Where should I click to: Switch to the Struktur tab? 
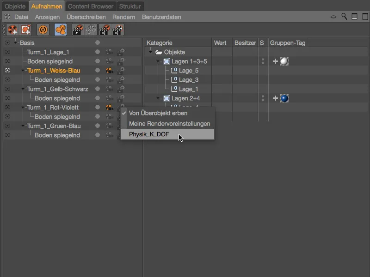click(x=130, y=6)
